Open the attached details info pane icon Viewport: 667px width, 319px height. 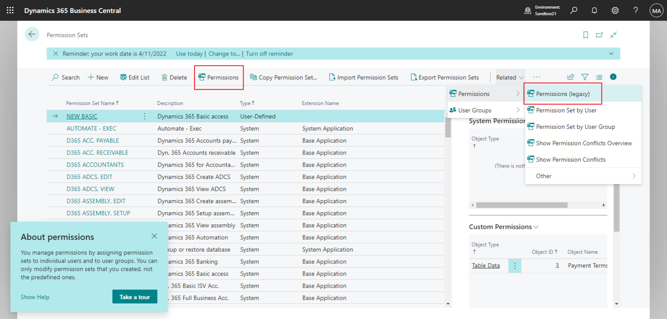pos(613,77)
